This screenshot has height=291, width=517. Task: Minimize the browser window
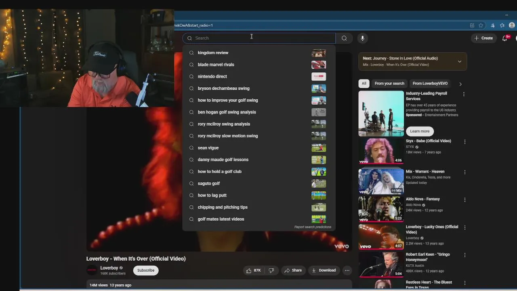506,15
